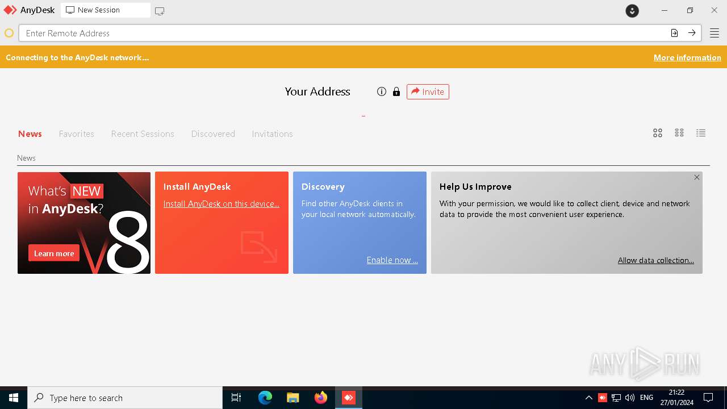Screen dimensions: 727x409
Task: Click the Discovery card title
Action: [323, 187]
